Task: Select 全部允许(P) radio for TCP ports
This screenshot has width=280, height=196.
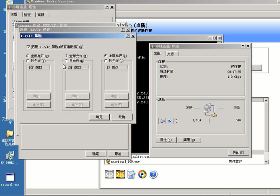Action: [x=28, y=56]
